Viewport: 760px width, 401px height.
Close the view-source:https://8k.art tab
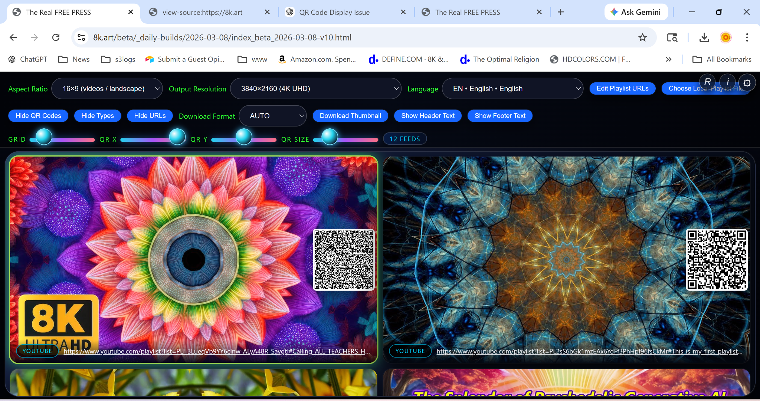(x=267, y=12)
